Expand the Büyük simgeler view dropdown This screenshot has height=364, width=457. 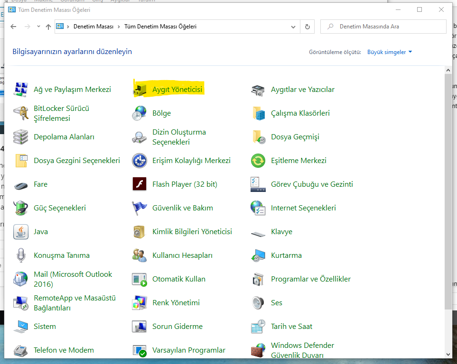(389, 52)
